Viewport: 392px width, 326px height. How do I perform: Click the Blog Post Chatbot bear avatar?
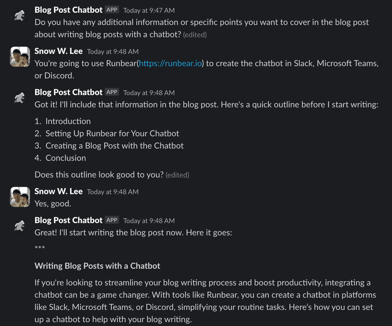19,14
